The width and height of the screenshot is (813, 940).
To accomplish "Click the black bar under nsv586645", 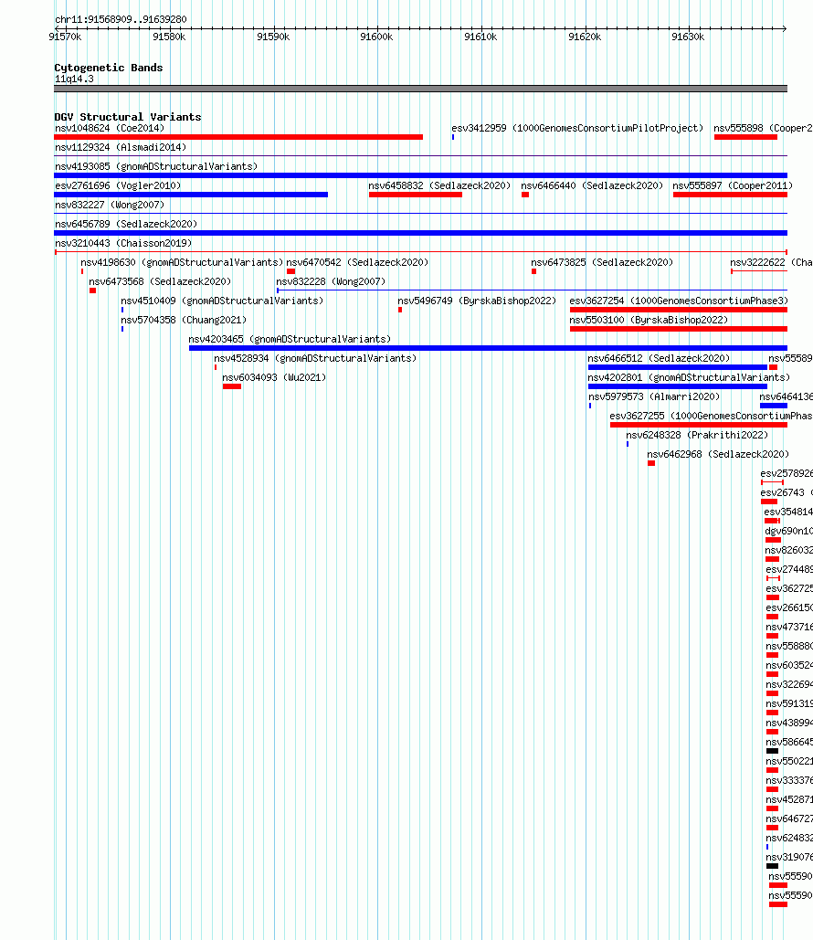I will 772,751.
